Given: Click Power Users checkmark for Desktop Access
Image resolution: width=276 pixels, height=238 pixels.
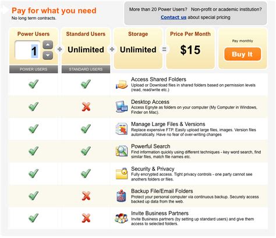Looking at the screenshot, I should [x=33, y=106].
